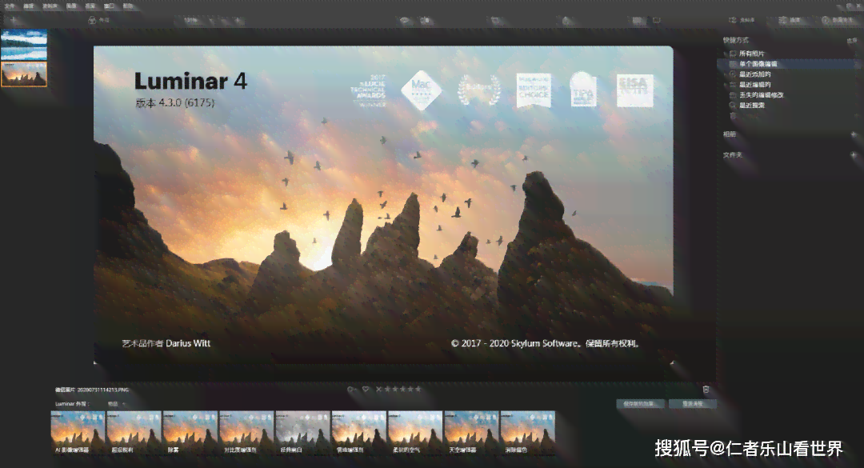
Task: Open the 视图 menu
Action: [90, 6]
